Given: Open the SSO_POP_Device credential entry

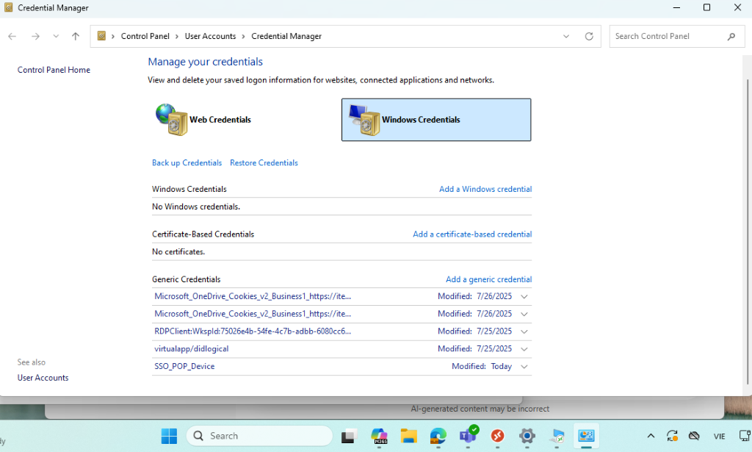Looking at the screenshot, I should pos(184,366).
